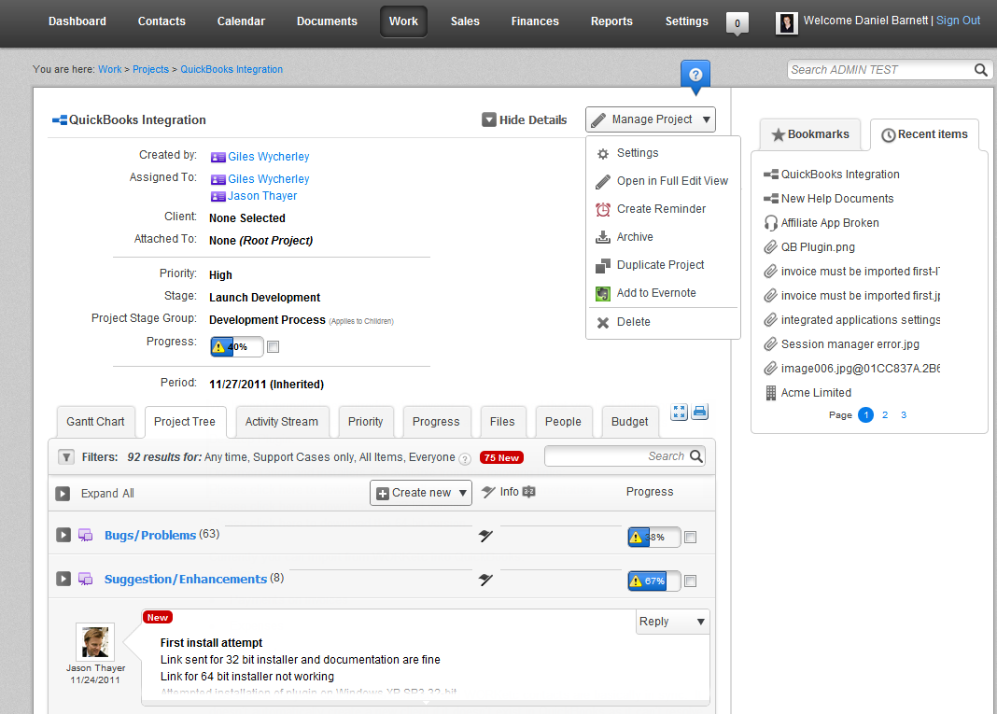The width and height of the screenshot is (997, 714).
Task: Click the Duplicate Project icon
Action: pyautogui.click(x=603, y=265)
